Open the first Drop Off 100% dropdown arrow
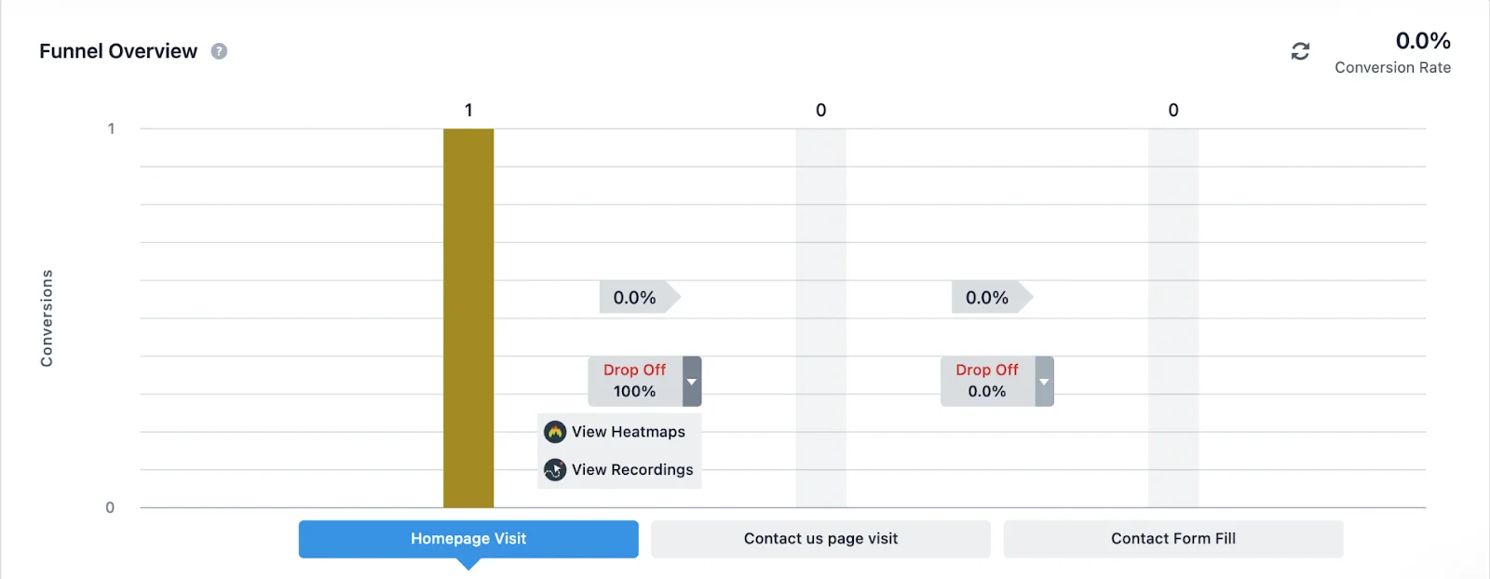 (692, 382)
